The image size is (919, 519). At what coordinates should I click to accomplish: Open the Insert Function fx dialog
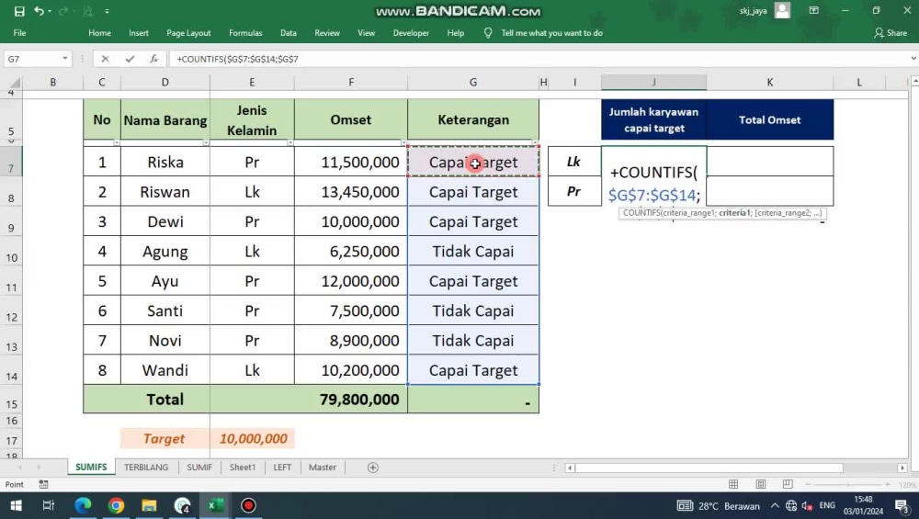(x=153, y=59)
